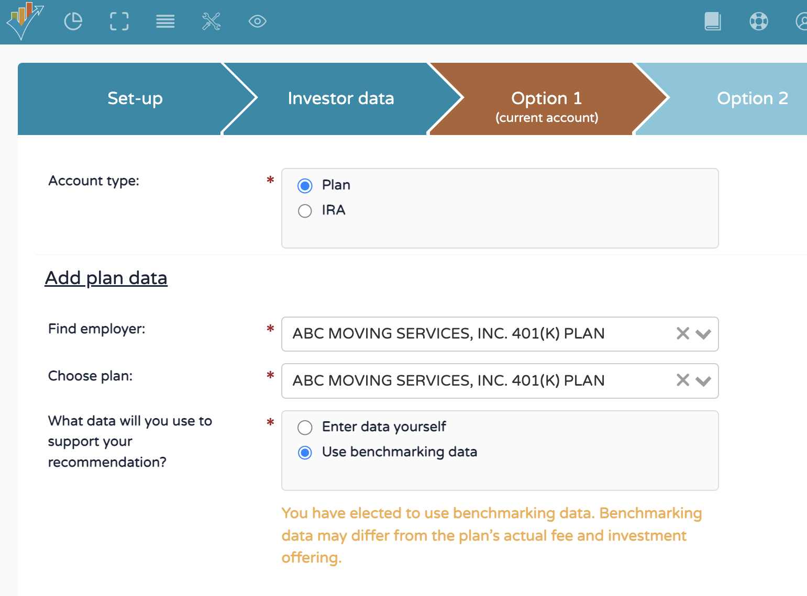Screen dimensions: 807x596
Task: Click the Choose plan label
Action: coord(90,376)
